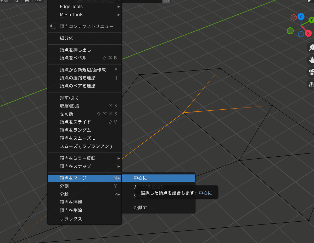This screenshot has width=314, height=243.
Task: Click the green Y axis gizmo circle
Action: pos(311,20)
